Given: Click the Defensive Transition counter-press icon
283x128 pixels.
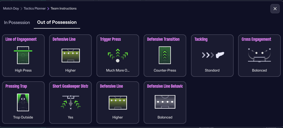Looking at the screenshot, I should click(165, 55).
